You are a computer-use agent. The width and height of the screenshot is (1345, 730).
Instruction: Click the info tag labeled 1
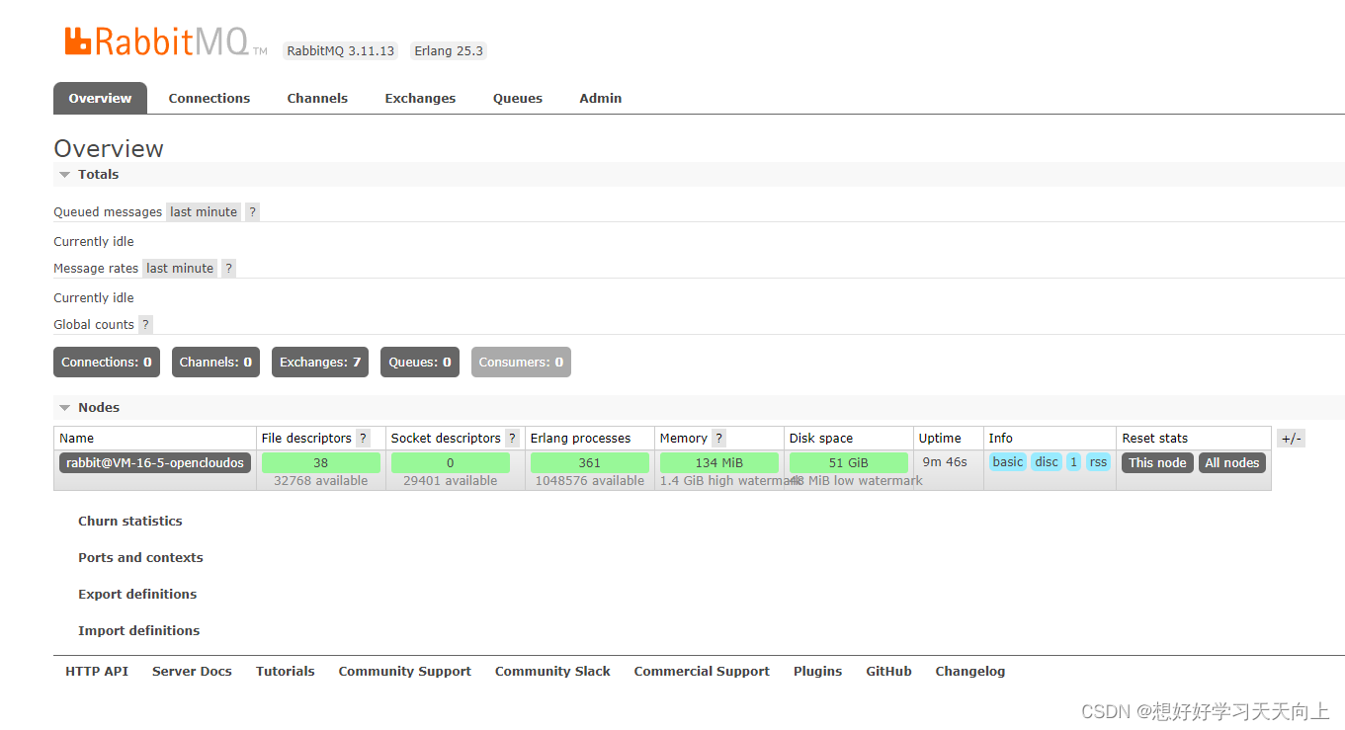(1074, 462)
